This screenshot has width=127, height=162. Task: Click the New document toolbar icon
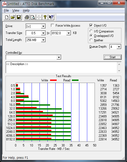pos(7,17)
